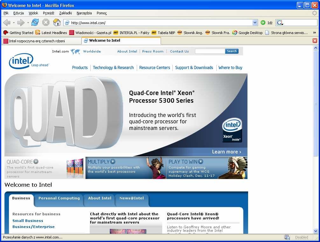Open the INTERIA.PL - Fakty bookmark
This screenshot has width=320, height=242.
[131, 33]
